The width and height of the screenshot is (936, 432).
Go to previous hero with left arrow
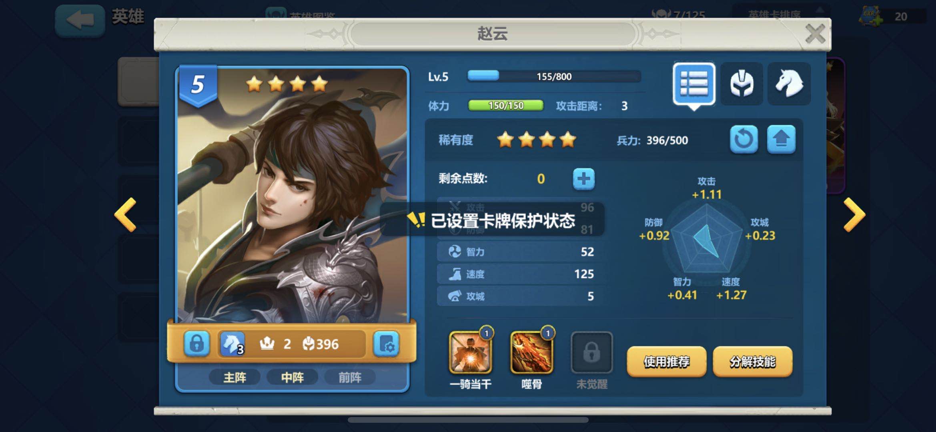click(125, 215)
